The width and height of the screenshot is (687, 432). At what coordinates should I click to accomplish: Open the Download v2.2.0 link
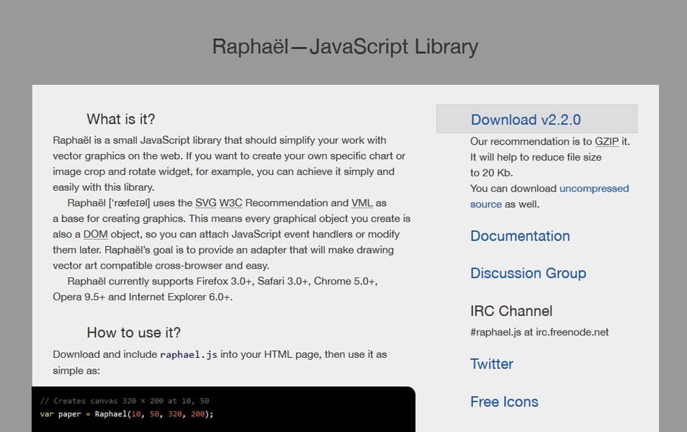click(526, 120)
